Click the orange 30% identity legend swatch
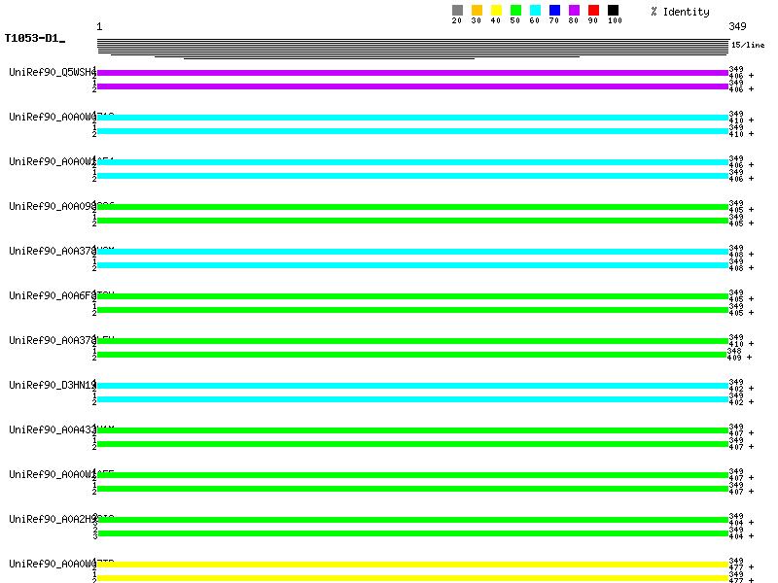This screenshot has height=583, width=778. click(477, 11)
